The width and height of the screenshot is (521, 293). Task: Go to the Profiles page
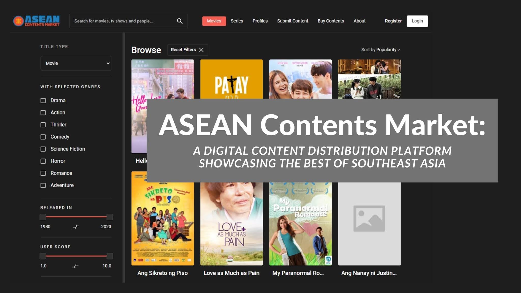click(x=260, y=21)
